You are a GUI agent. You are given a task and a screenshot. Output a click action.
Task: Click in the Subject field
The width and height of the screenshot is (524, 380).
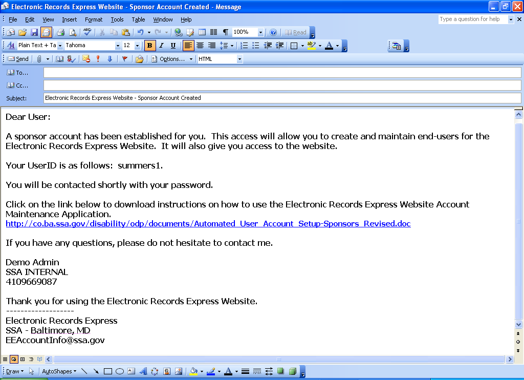click(x=282, y=98)
